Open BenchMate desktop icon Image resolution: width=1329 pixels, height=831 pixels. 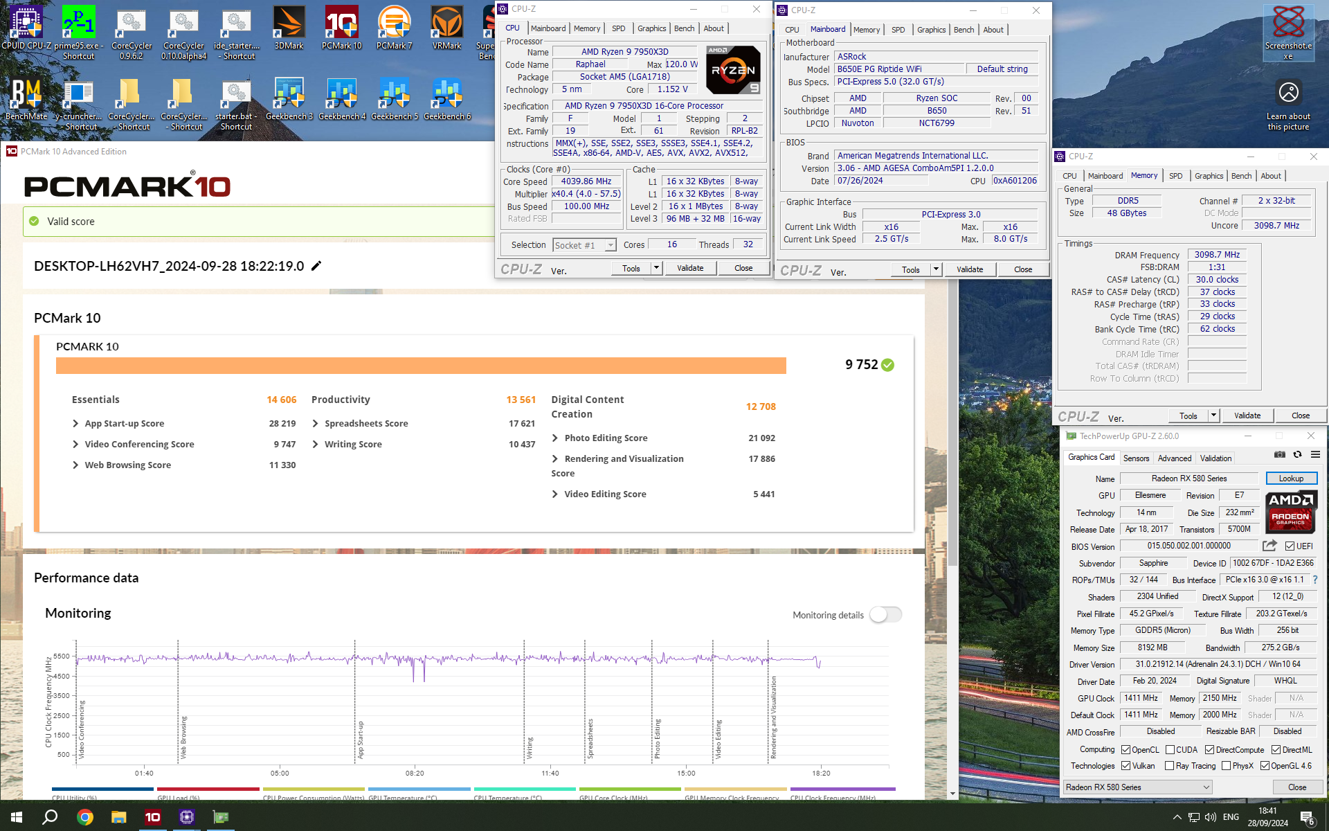click(26, 99)
